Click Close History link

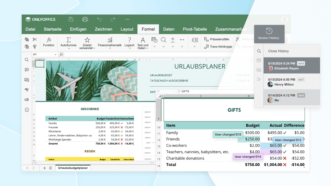(278, 51)
